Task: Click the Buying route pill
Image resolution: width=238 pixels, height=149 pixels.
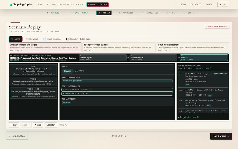Action: (x=68, y=71)
